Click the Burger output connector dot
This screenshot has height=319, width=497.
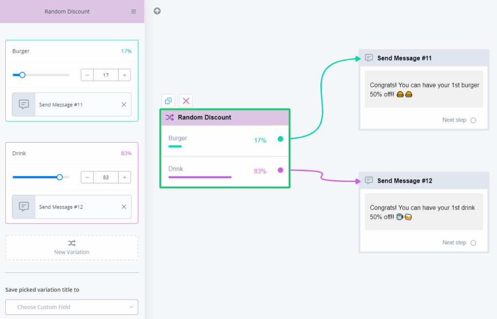(280, 139)
